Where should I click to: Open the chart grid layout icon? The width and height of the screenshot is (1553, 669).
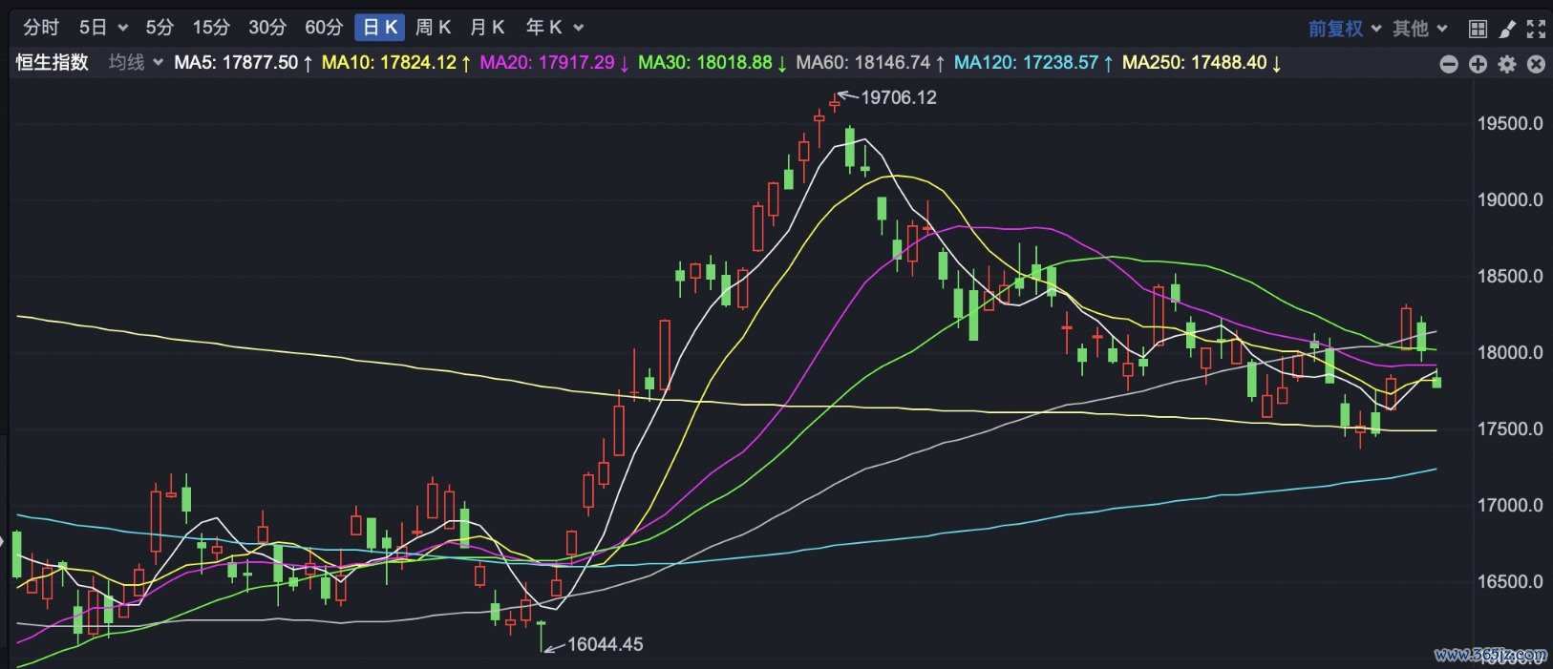[x=1478, y=30]
